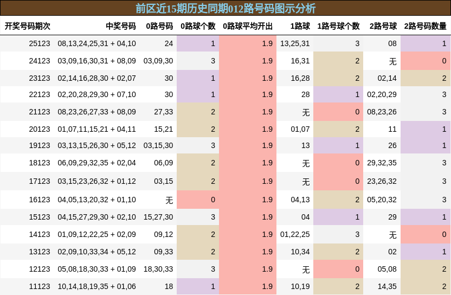Click the 1路球 cell 01,07
The image size is (451, 295).
[300, 129]
